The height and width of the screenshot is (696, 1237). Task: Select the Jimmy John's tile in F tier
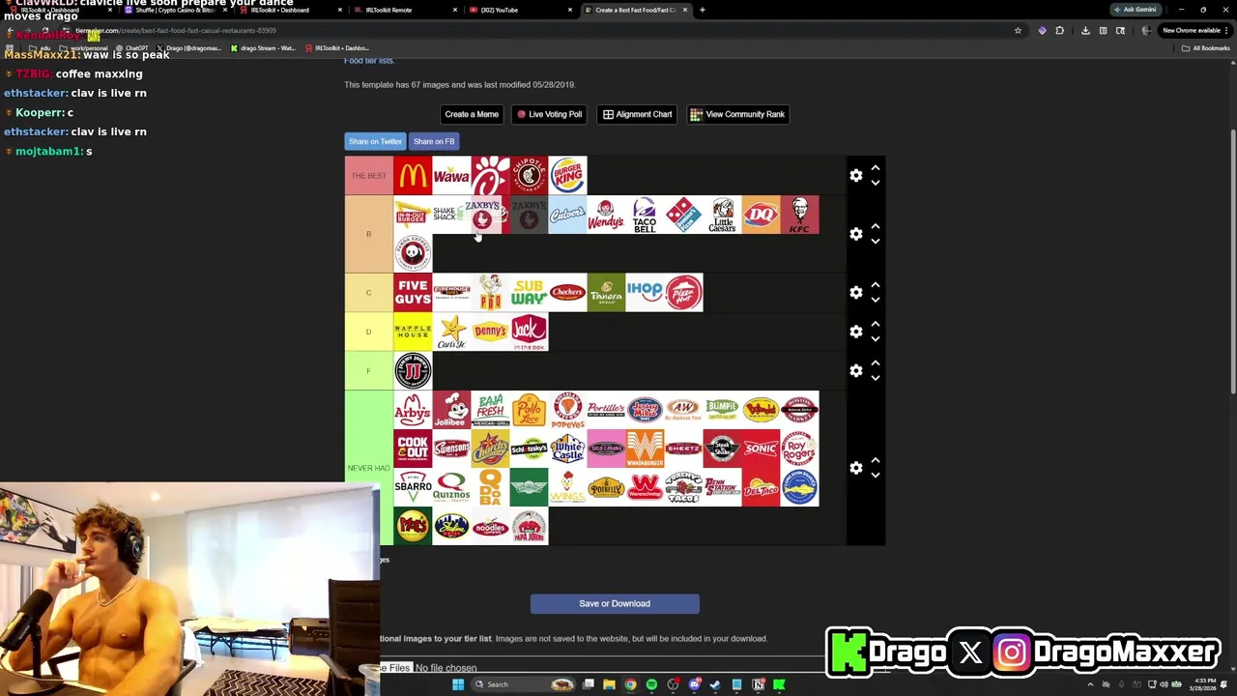click(x=413, y=370)
